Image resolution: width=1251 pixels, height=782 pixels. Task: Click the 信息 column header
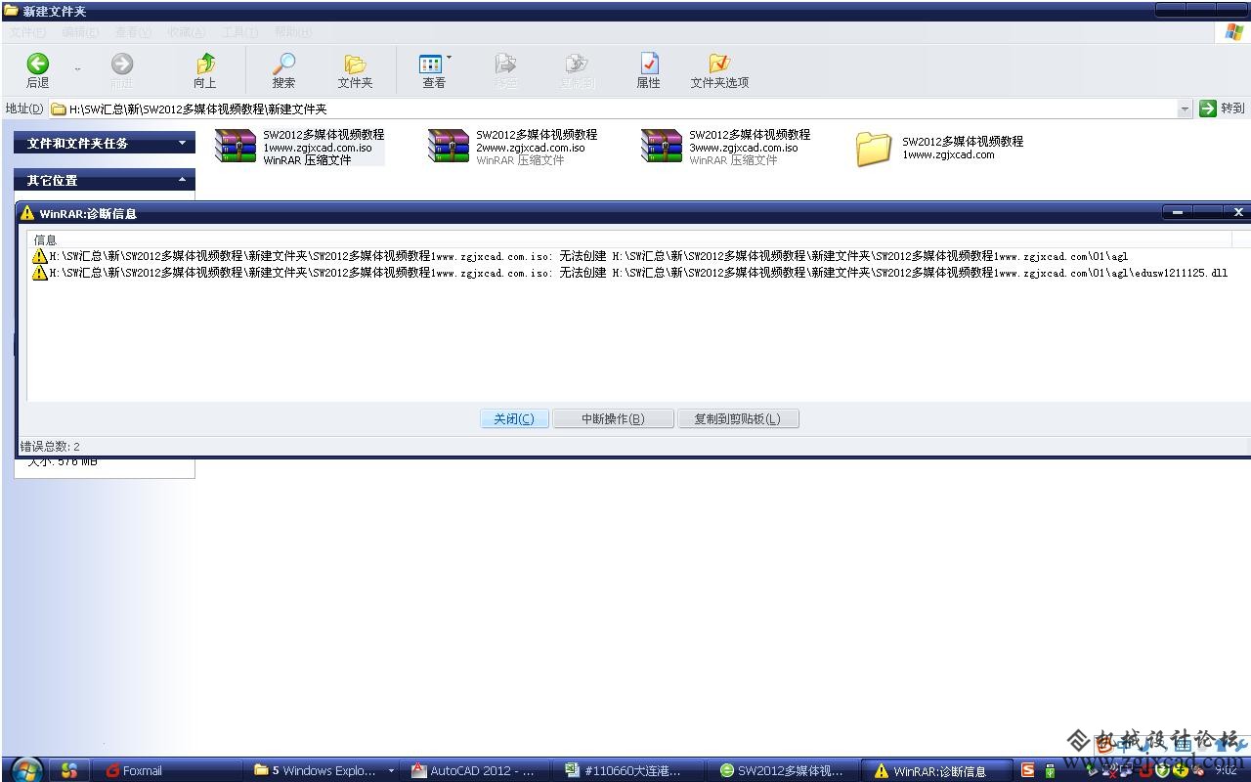point(628,239)
